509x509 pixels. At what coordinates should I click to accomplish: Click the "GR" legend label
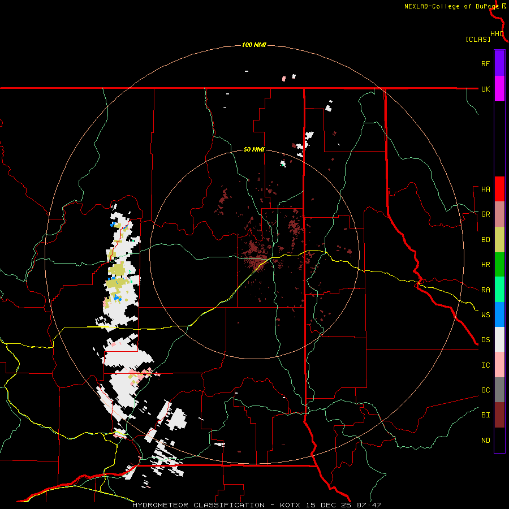click(485, 214)
